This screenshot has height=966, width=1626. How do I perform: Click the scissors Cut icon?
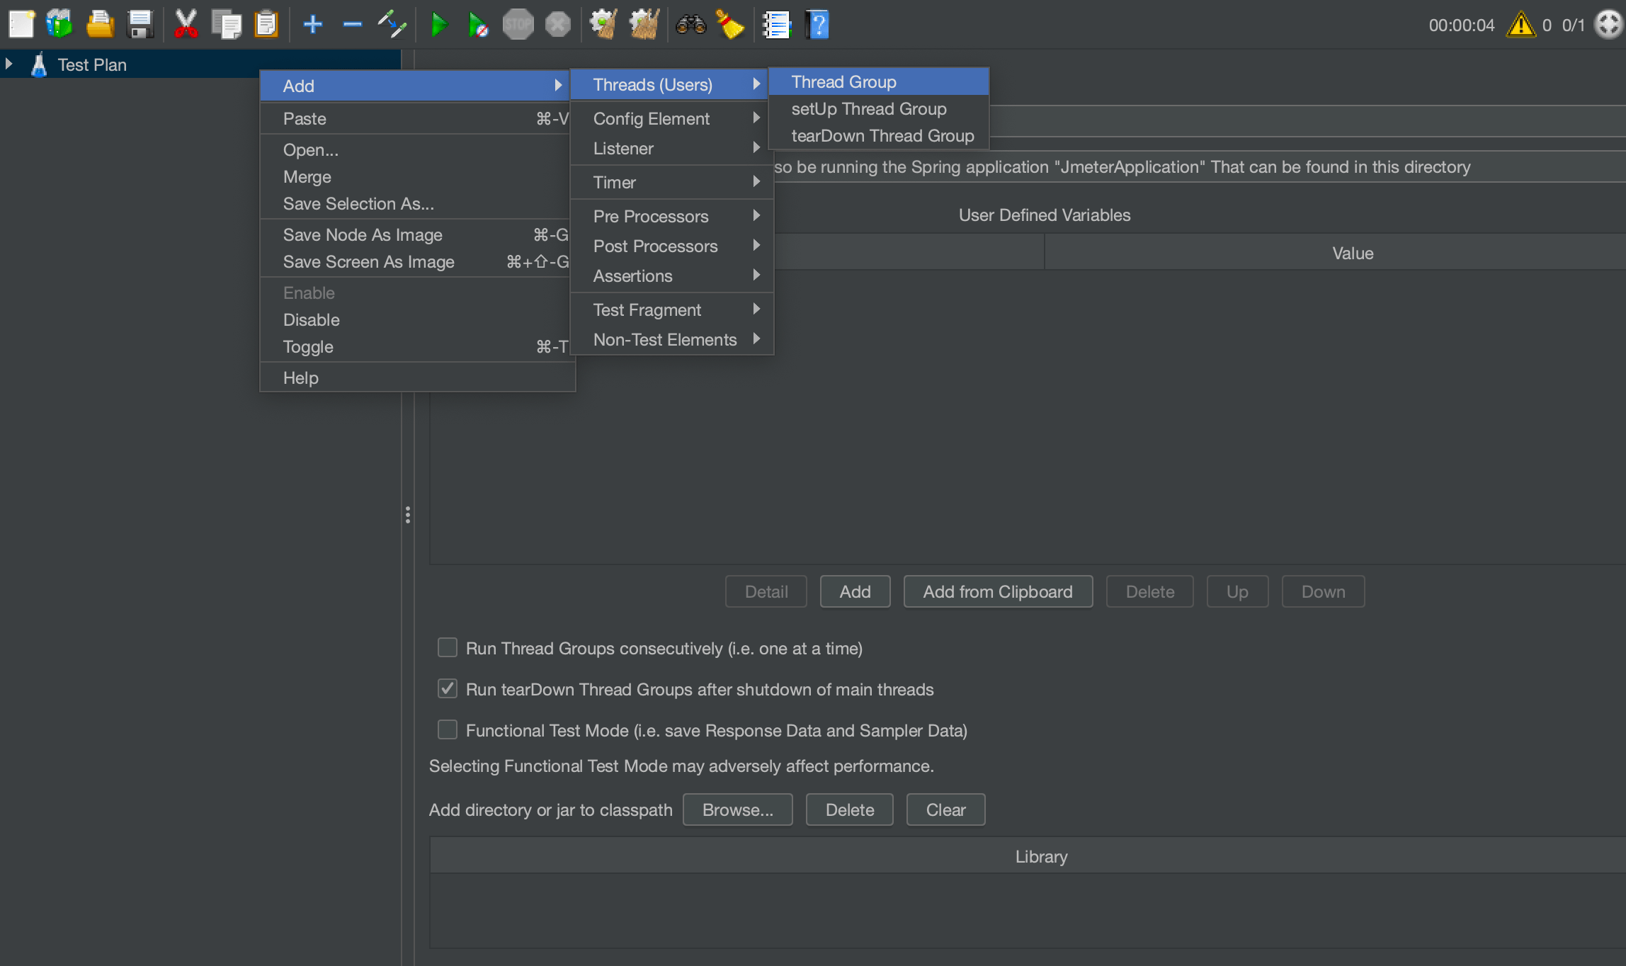[186, 24]
